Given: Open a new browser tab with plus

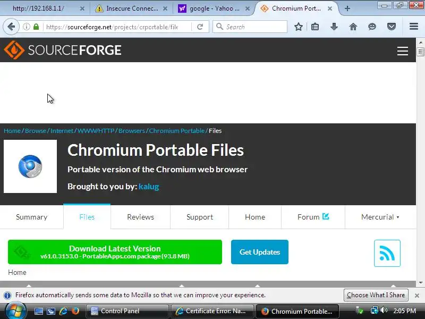Looking at the screenshot, I should 347,9.
